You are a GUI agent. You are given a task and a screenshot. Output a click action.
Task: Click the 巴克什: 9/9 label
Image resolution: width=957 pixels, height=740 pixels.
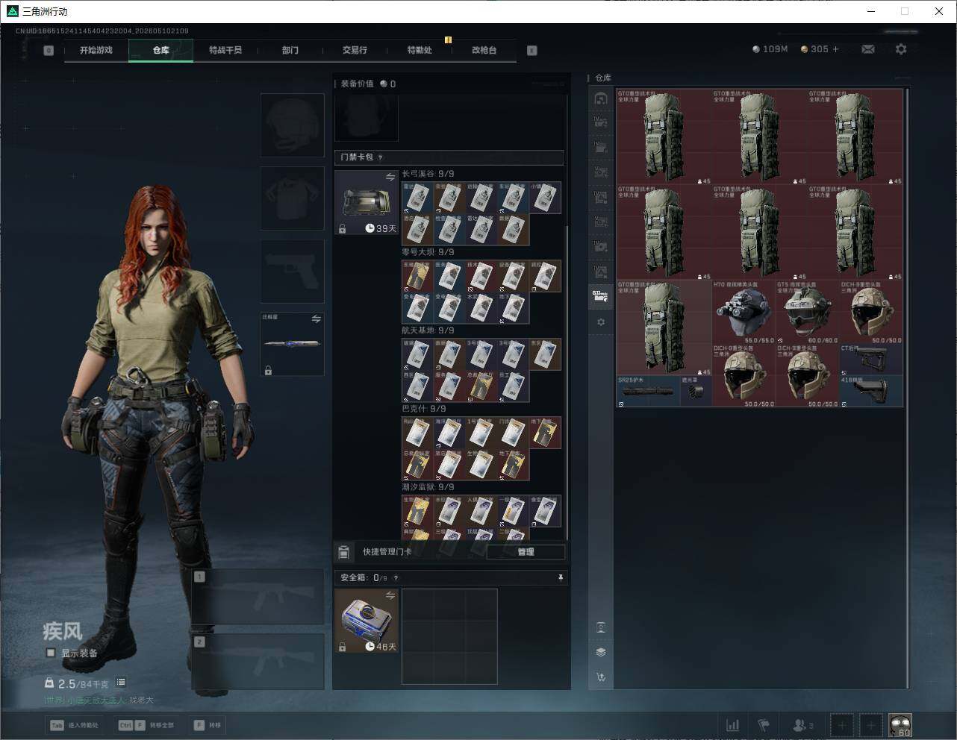coord(424,409)
